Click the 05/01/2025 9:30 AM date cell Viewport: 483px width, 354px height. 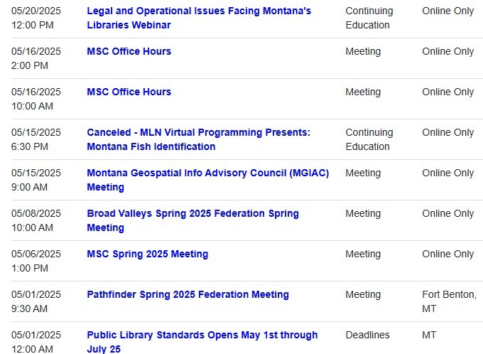click(36, 301)
